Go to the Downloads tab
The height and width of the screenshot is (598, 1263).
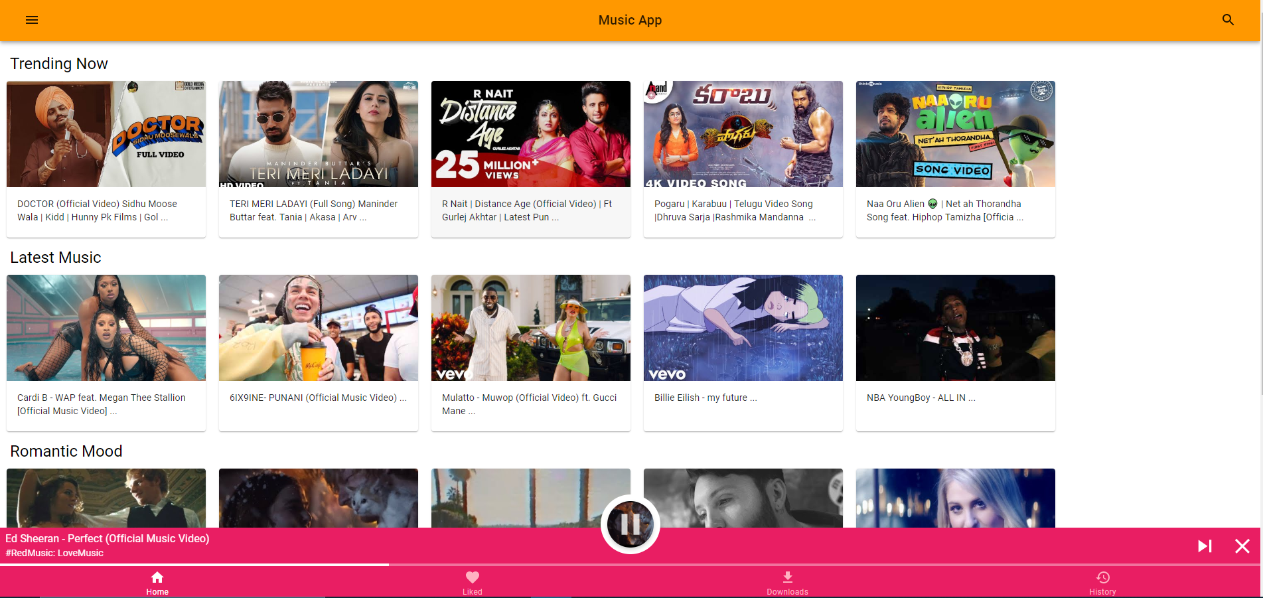tap(788, 583)
